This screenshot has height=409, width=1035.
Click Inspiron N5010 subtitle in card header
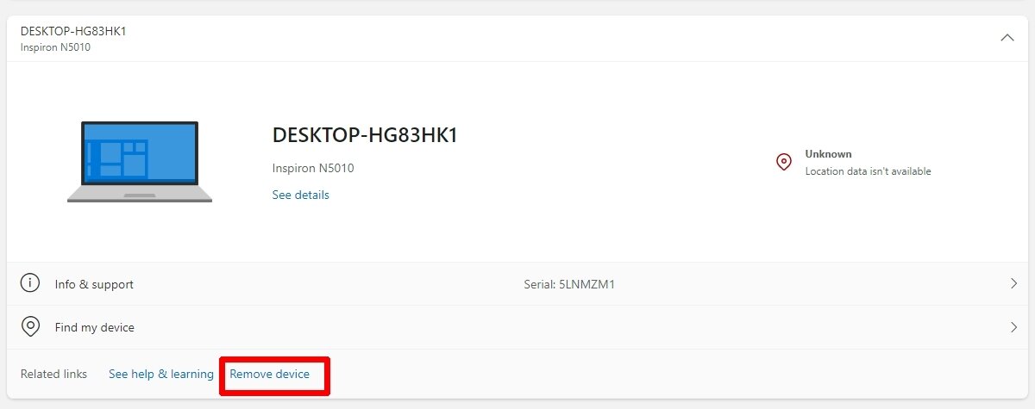click(55, 47)
